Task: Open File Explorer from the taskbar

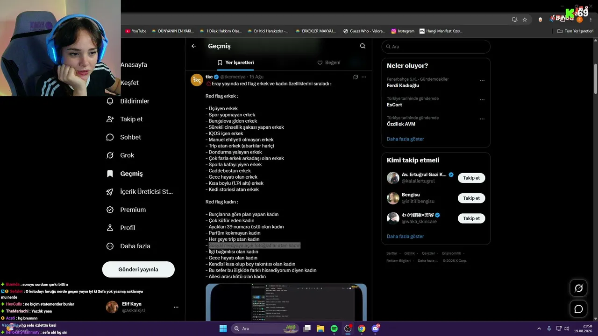Action: 320,329
